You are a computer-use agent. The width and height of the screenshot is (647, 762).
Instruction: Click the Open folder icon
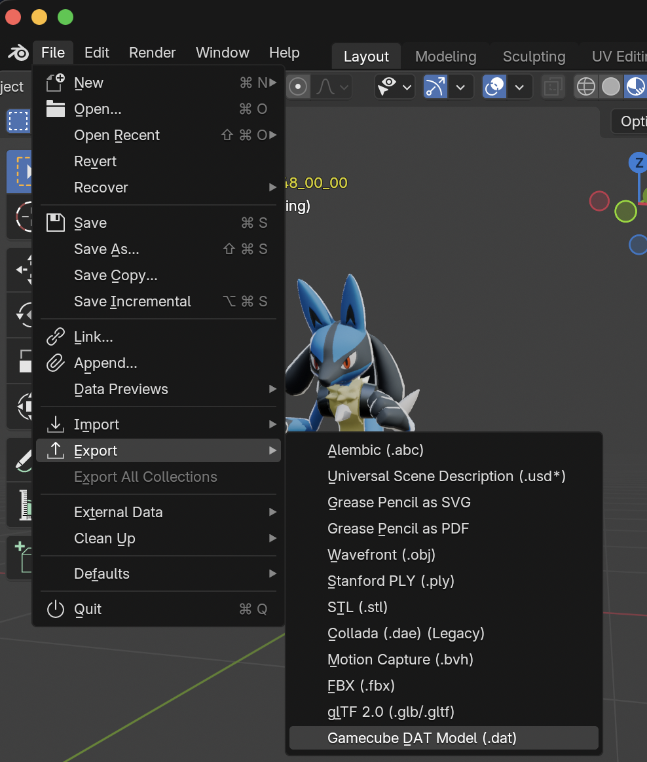56,109
